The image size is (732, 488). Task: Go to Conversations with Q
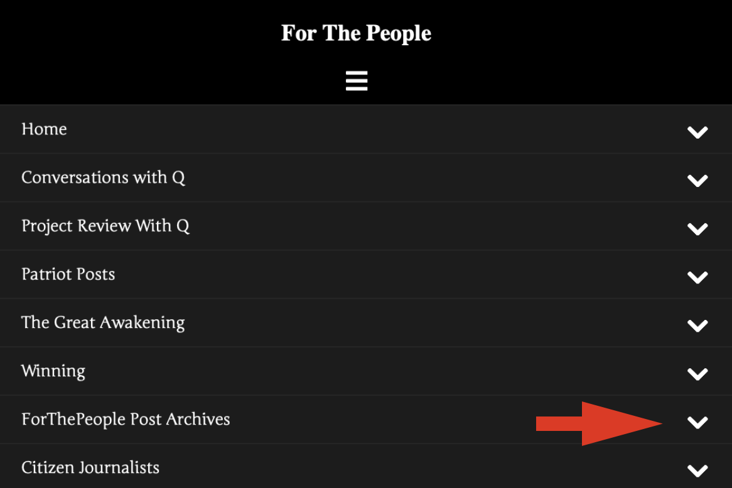tap(103, 178)
